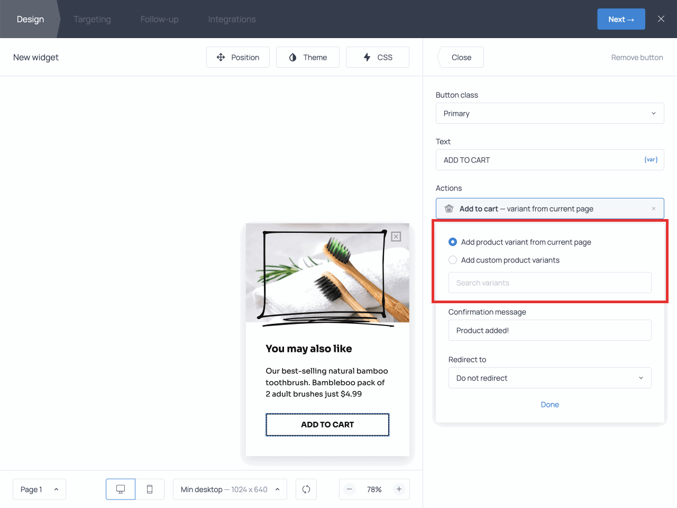Image resolution: width=677 pixels, height=508 pixels.
Task: Click the refresh preview icon
Action: pyautogui.click(x=306, y=489)
